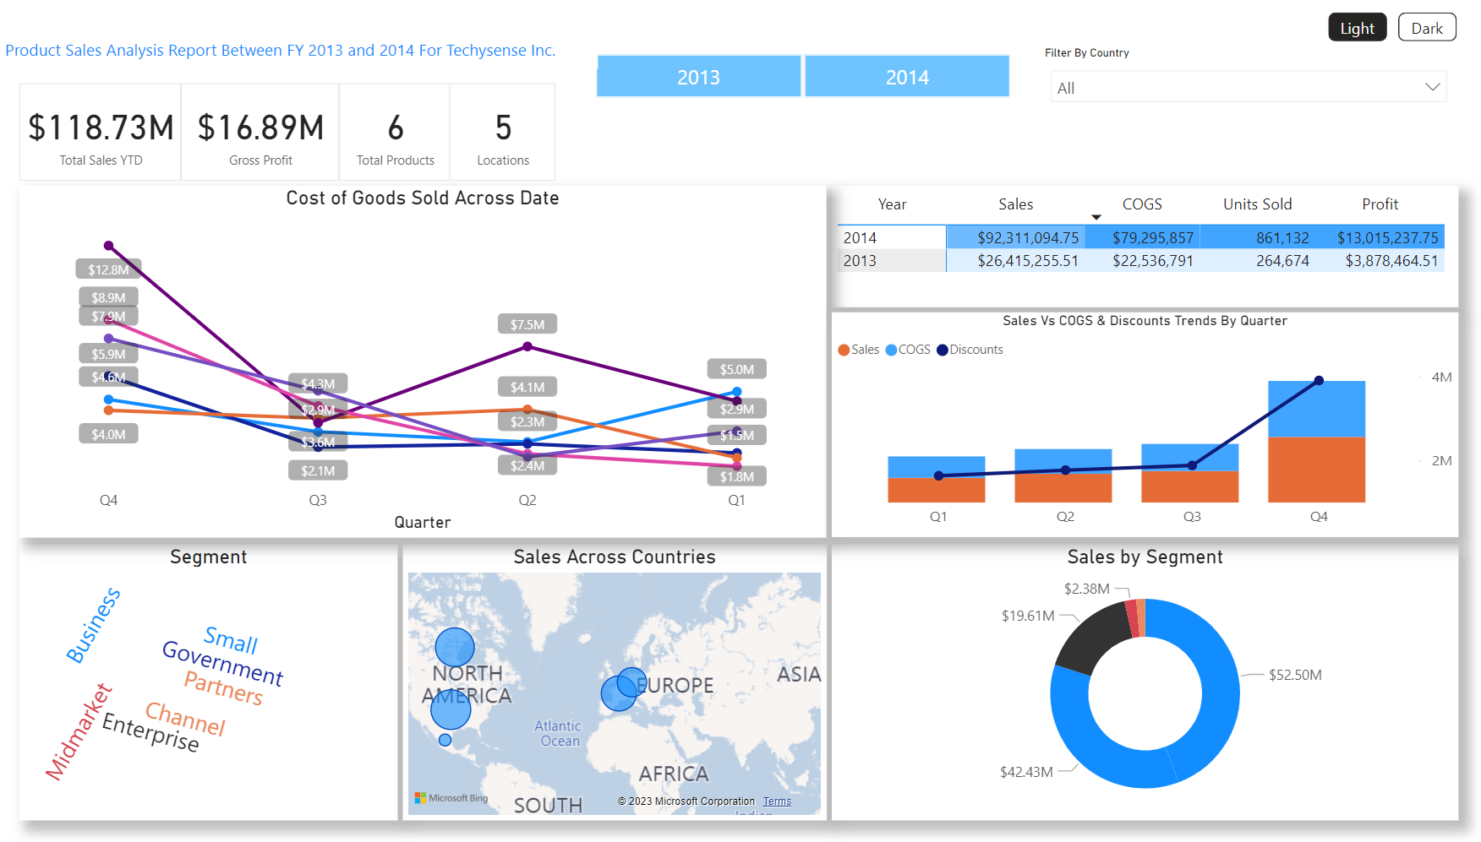Click the Microsoft Bing logo
This screenshot has height=842, width=1481.
[x=451, y=798]
